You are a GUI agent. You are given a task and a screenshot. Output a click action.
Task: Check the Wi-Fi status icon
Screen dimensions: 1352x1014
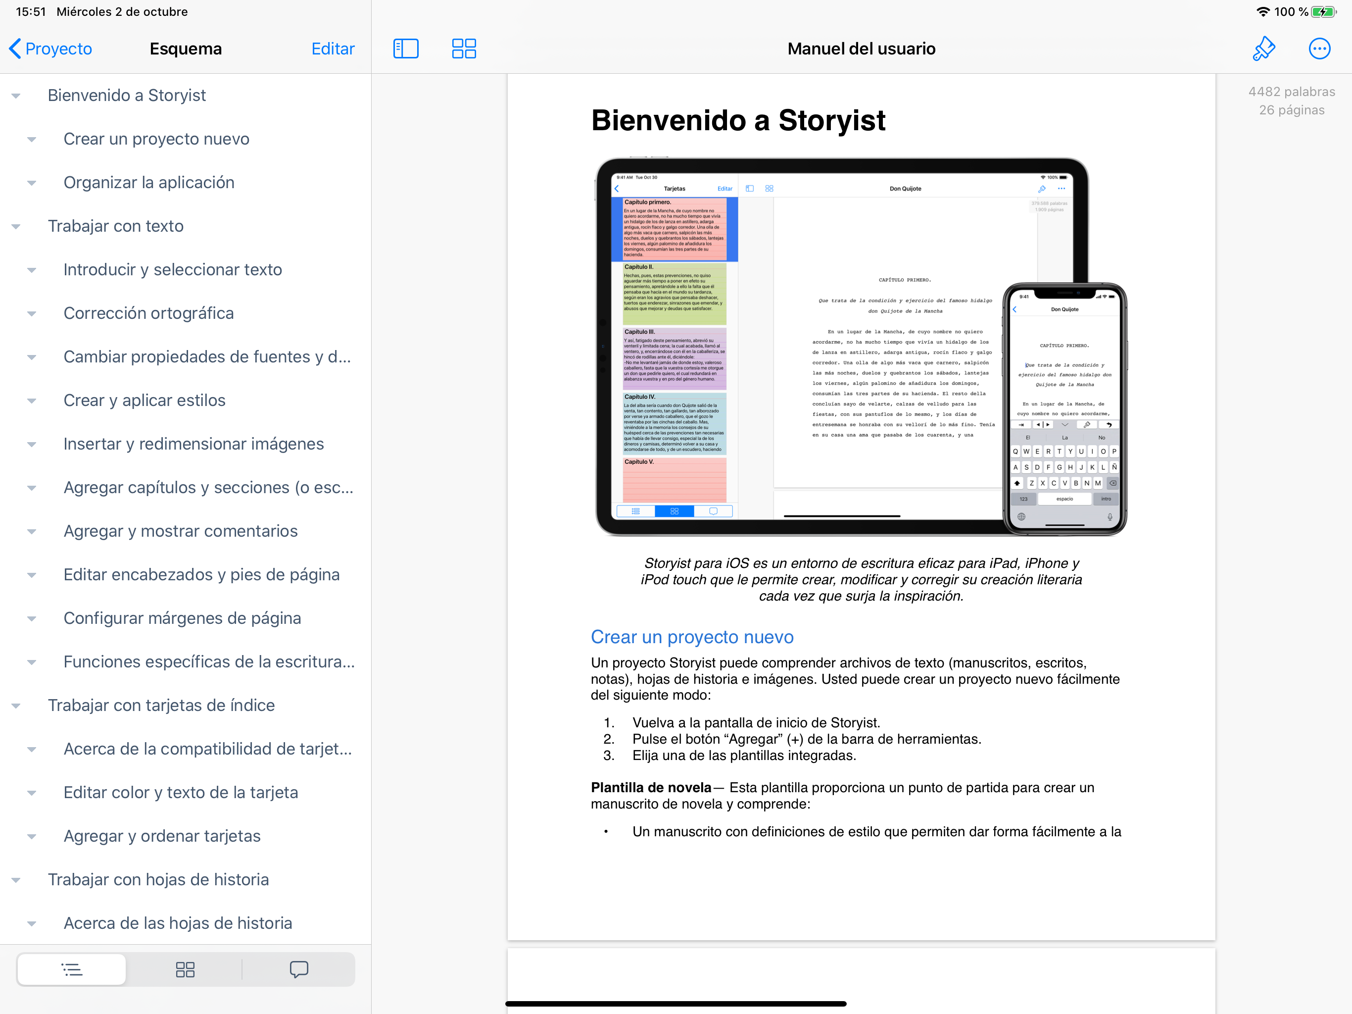click(1263, 11)
